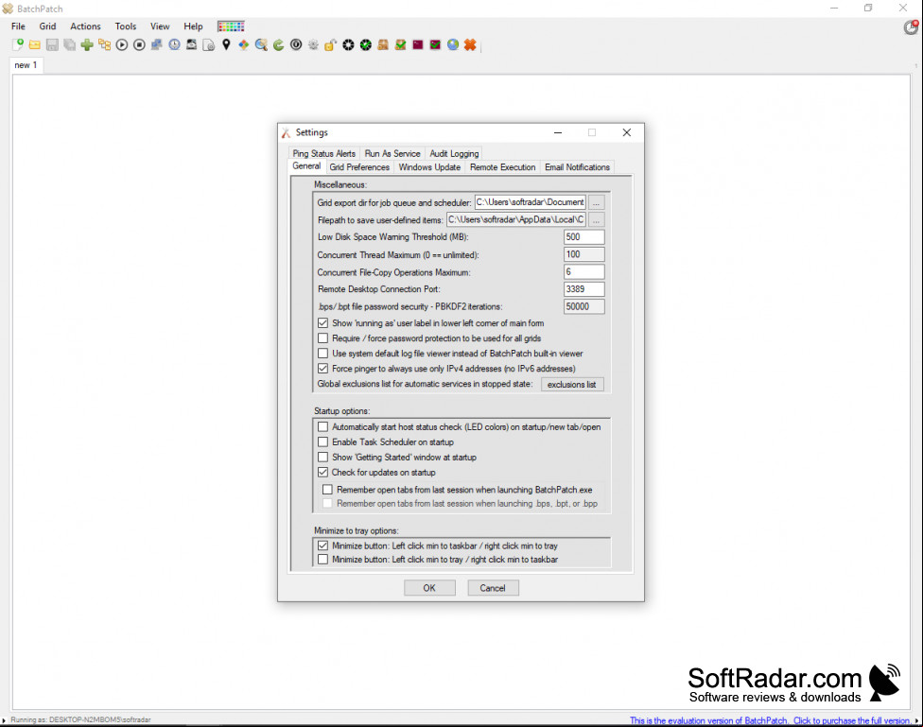Click the circled play button toolbar icon
The height and width of the screenshot is (727, 923).
point(122,44)
